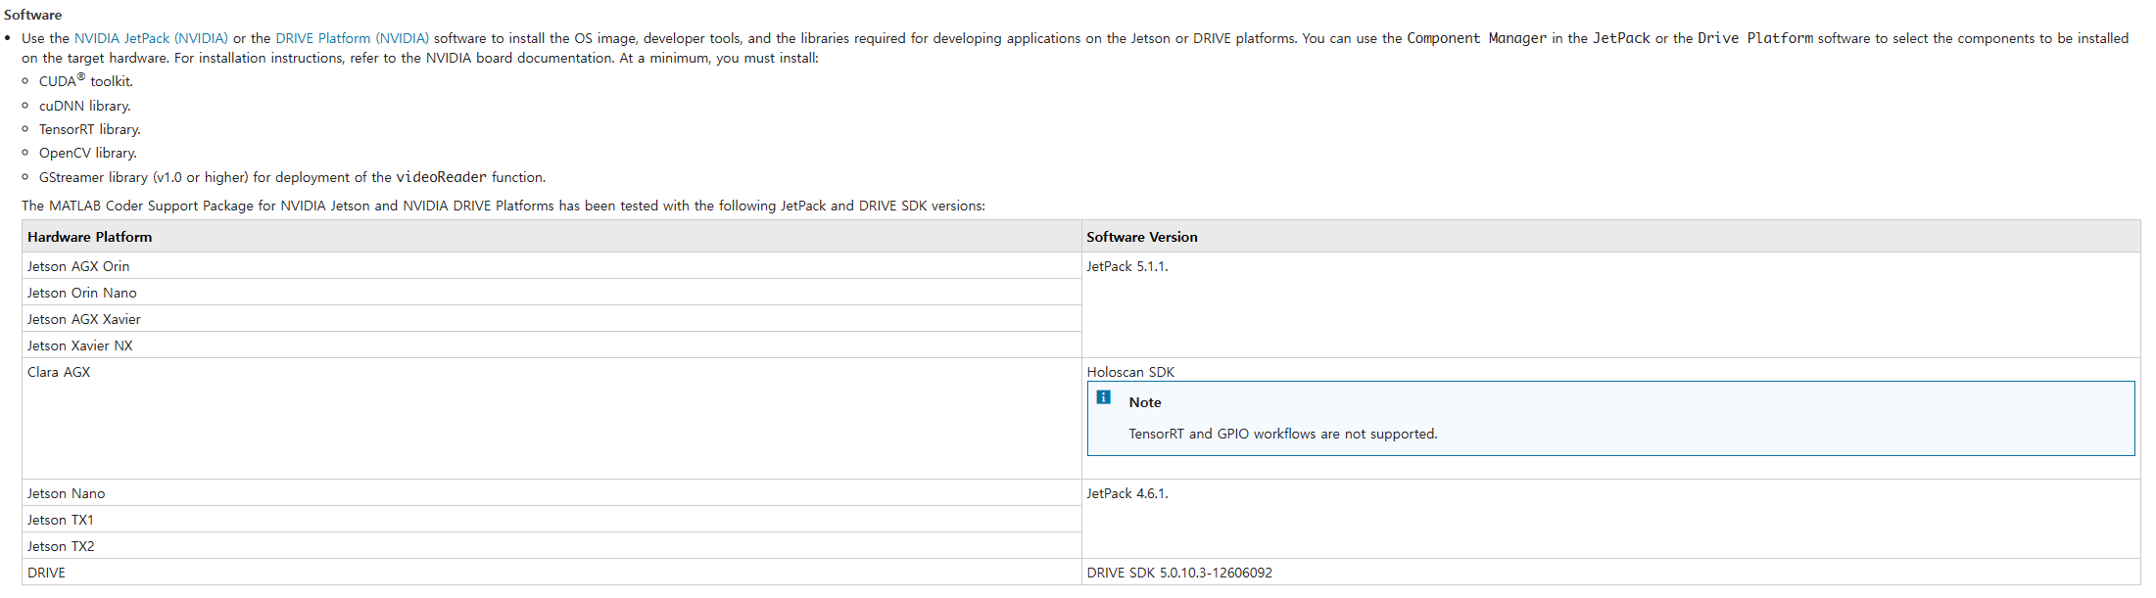
Task: Click the OpenCV library list item
Action: click(88, 153)
